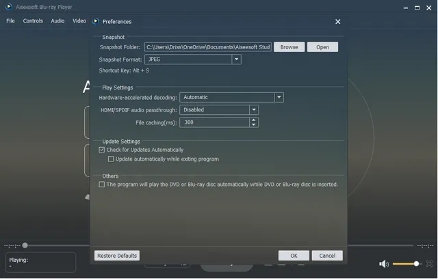Expand the Snapshot Format dropdown
The width and height of the screenshot is (438, 279).
236,59
